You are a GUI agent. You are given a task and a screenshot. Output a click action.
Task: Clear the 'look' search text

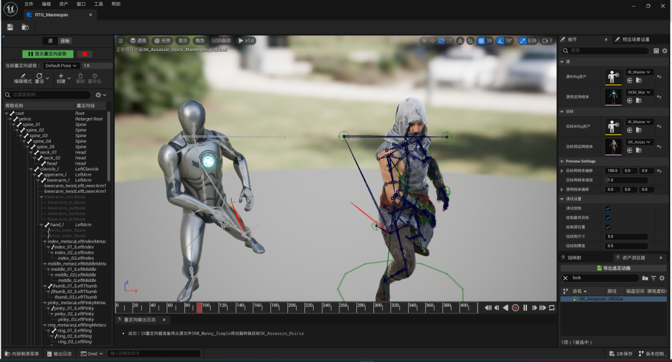(565, 278)
